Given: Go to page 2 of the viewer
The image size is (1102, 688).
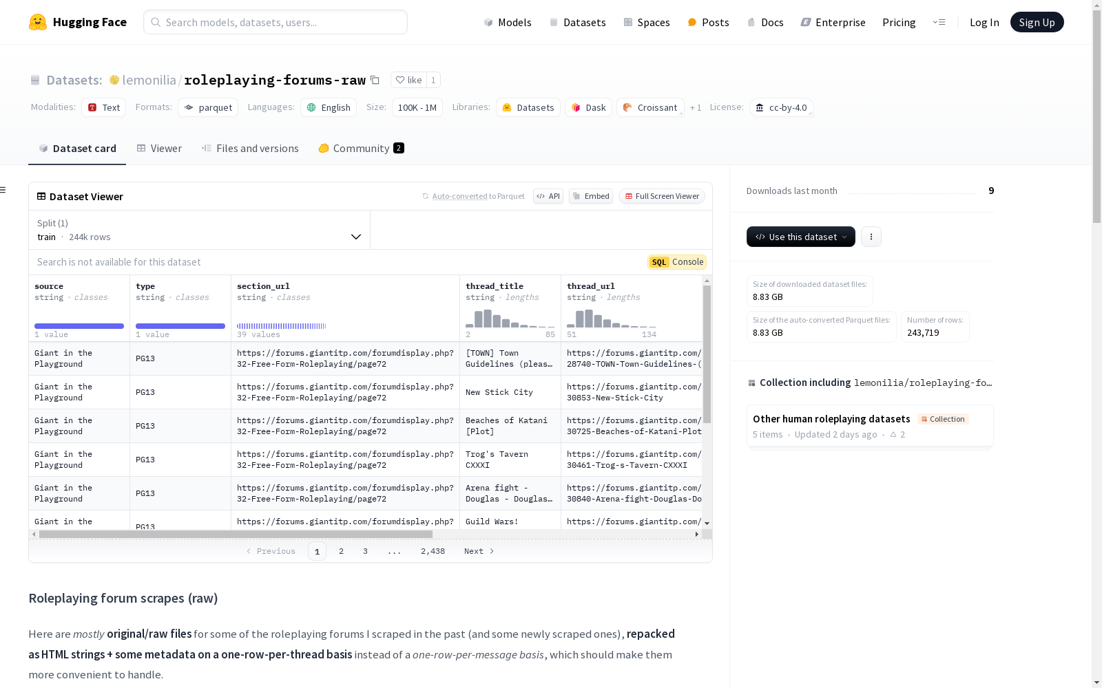Looking at the screenshot, I should coord(341,551).
